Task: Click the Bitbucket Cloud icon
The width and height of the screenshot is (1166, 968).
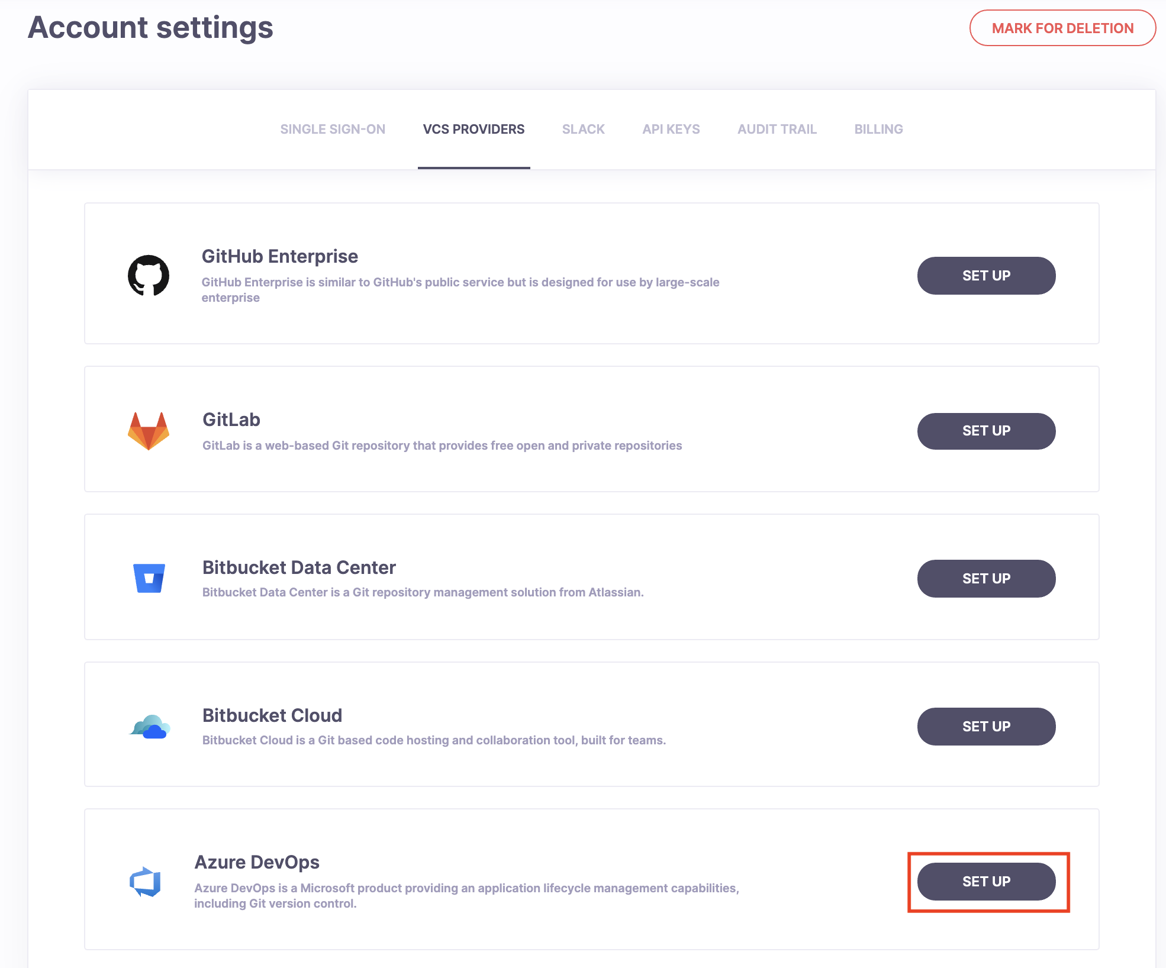Action: [x=148, y=727]
